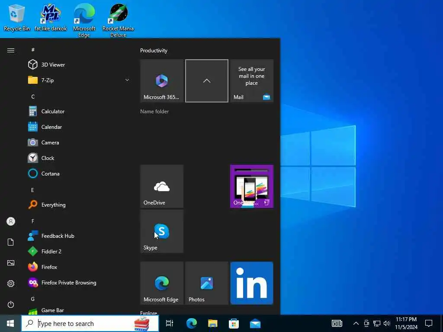
Task: Jump to letters via the # header
Action: [x=33, y=50]
